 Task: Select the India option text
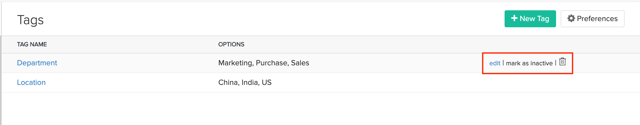(250, 83)
